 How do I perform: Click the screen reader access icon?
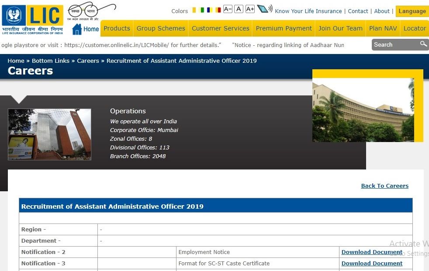pos(265,9)
